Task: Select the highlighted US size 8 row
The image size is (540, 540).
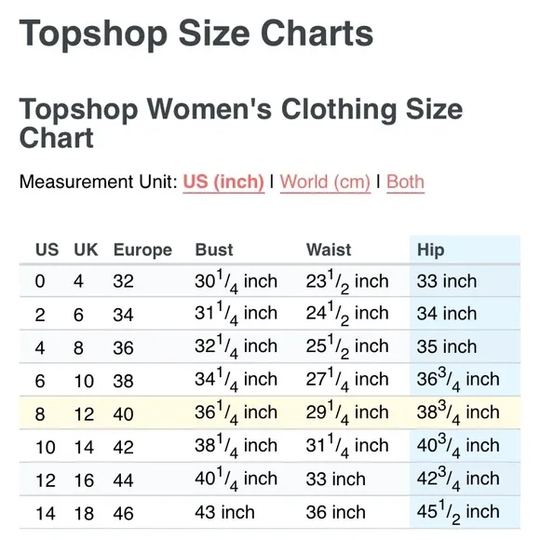Action: click(270, 412)
